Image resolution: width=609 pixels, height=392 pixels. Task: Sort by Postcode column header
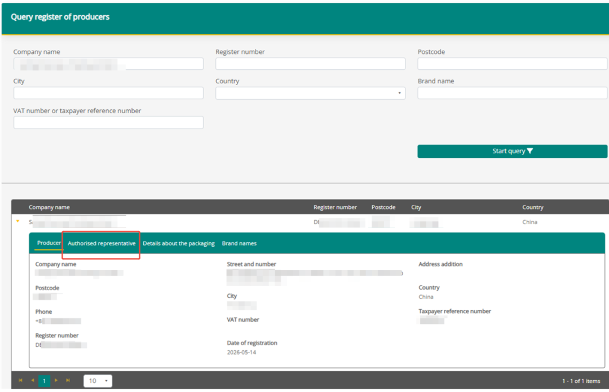pyautogui.click(x=383, y=207)
